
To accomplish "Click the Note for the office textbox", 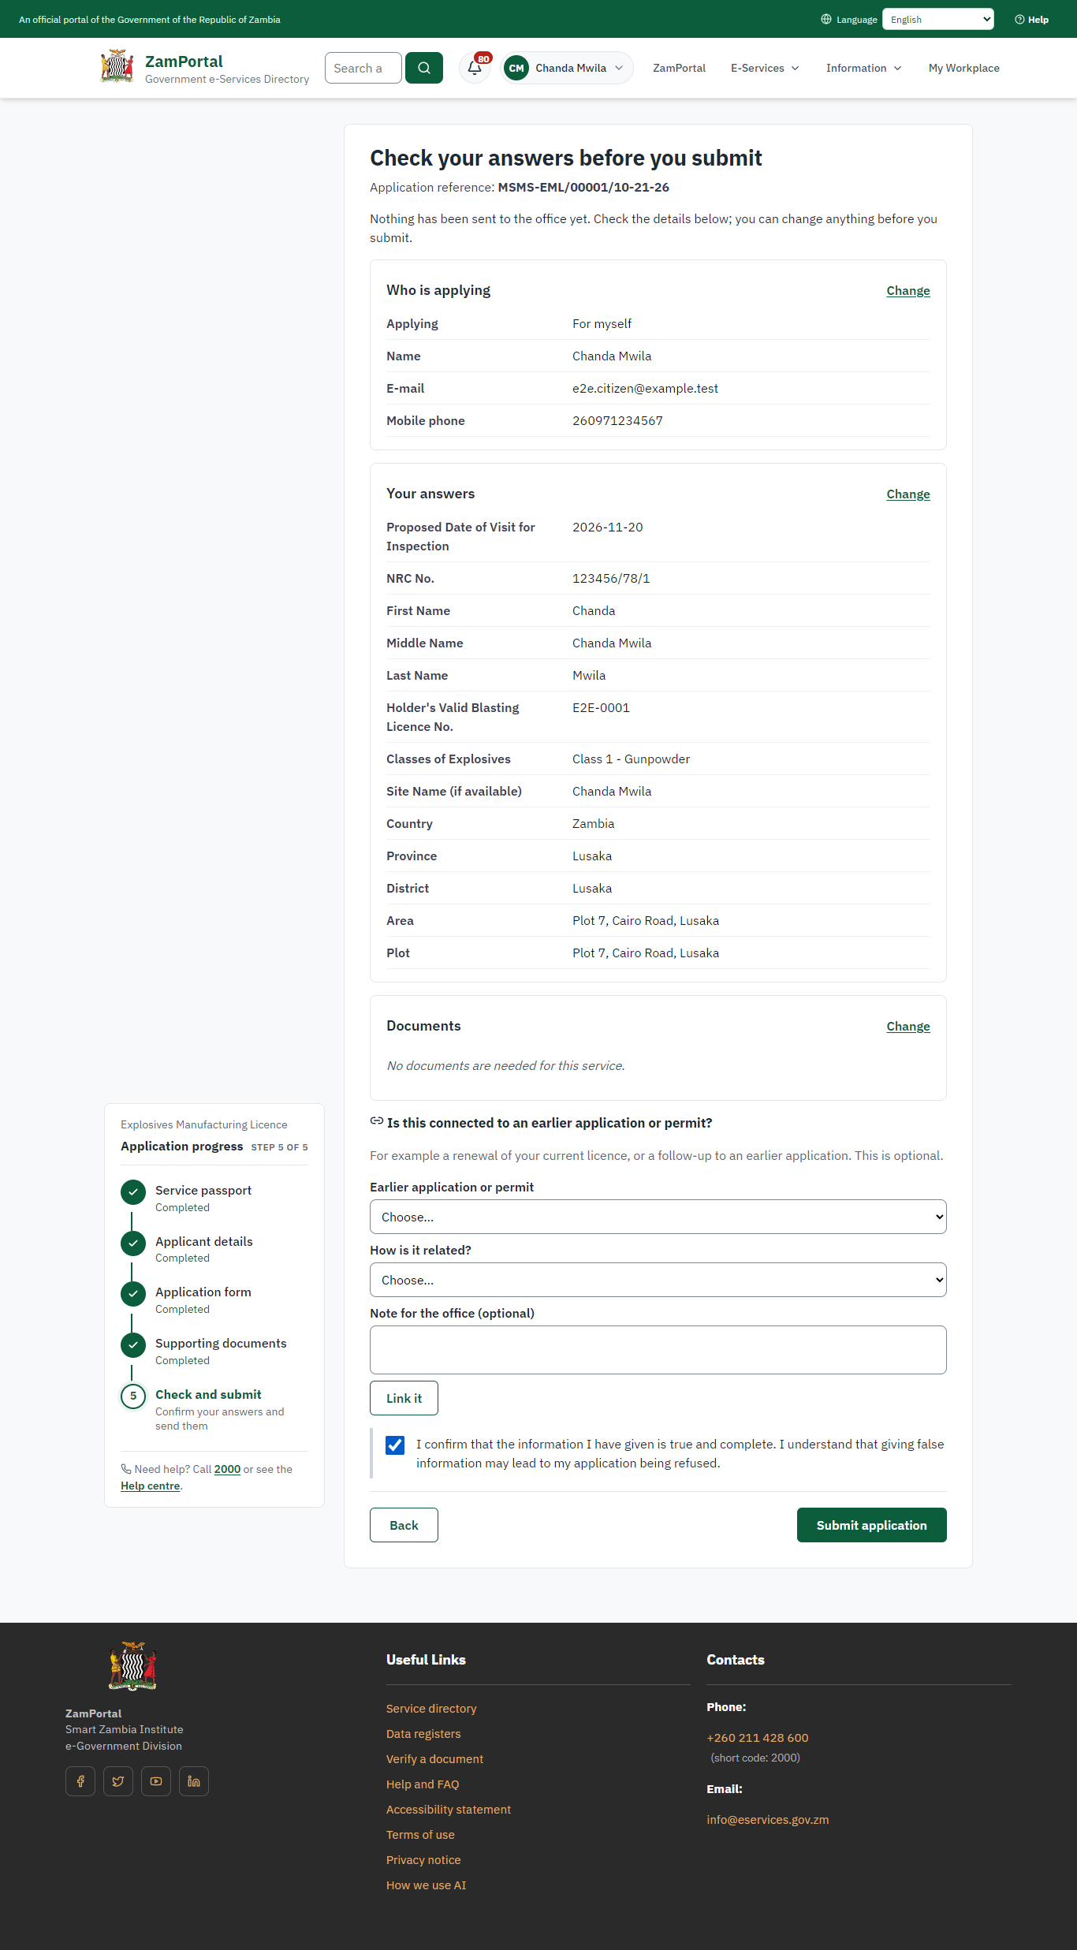I will pos(658,1350).
